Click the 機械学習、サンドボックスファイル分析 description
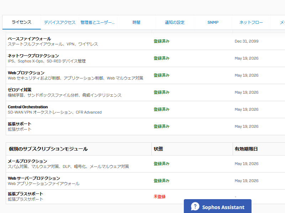The width and height of the screenshot is (285, 213). point(65,95)
